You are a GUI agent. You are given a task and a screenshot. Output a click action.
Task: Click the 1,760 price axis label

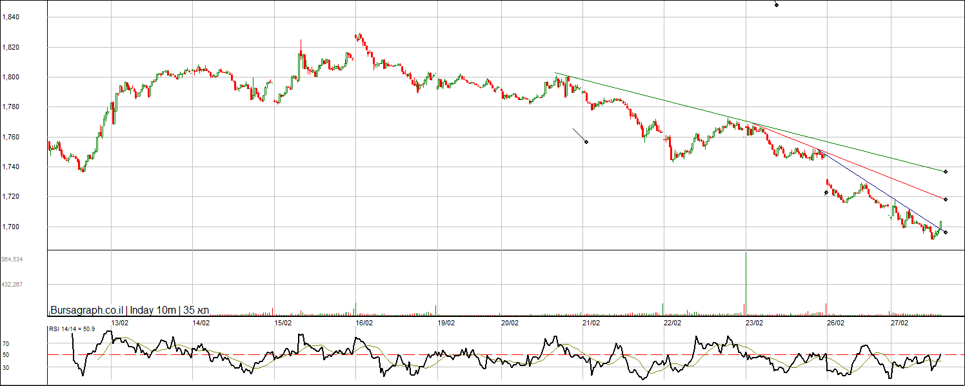10,137
